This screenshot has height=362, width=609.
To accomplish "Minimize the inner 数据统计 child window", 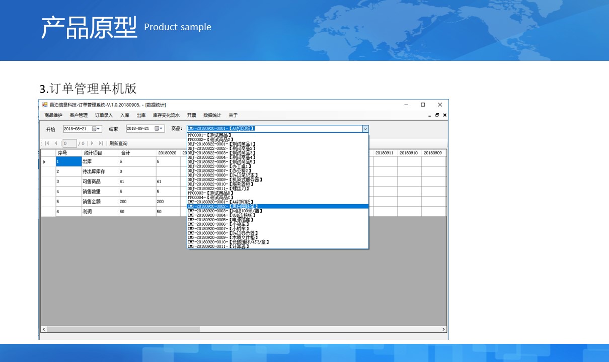I will coord(430,115).
